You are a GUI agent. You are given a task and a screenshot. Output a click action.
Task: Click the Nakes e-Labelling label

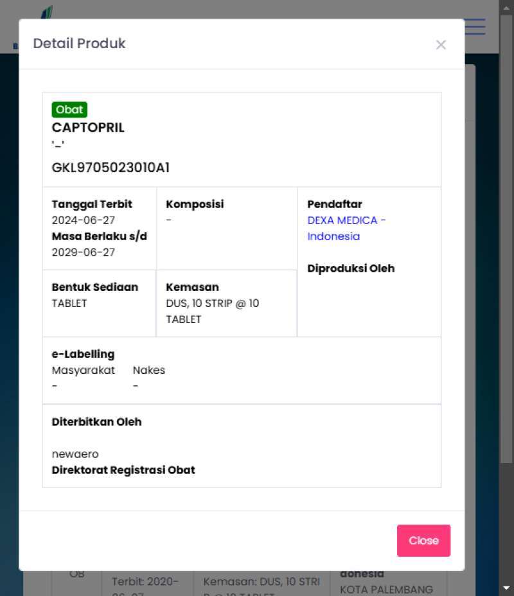click(148, 370)
